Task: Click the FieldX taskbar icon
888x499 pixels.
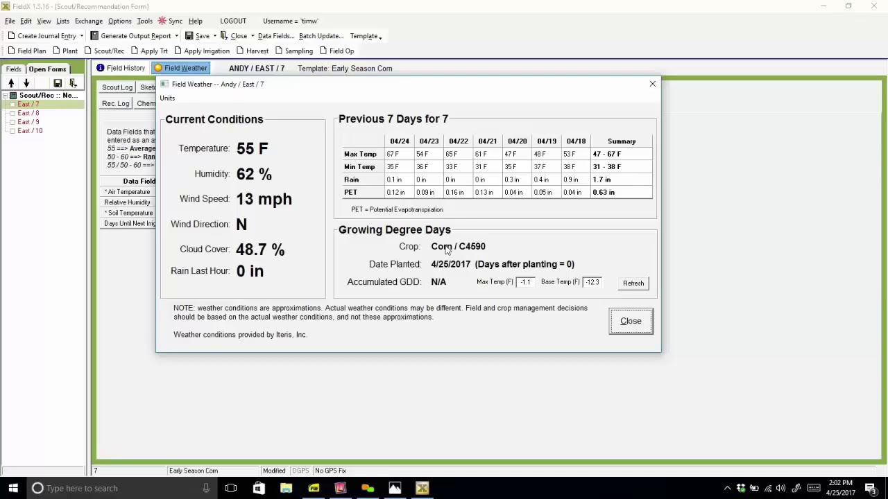Action: click(422, 488)
